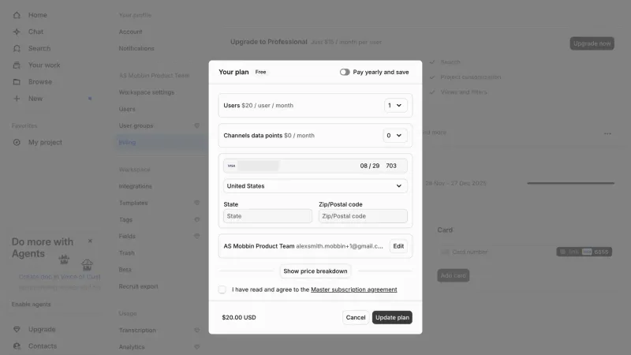Open Chat via its sparkle icon
This screenshot has height=355, width=631.
(17, 32)
